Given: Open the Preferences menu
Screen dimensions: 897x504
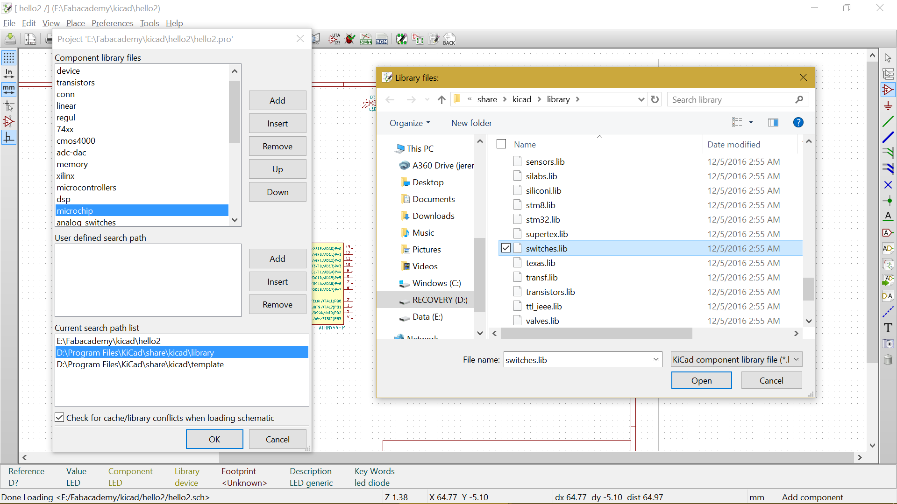Looking at the screenshot, I should point(113,23).
